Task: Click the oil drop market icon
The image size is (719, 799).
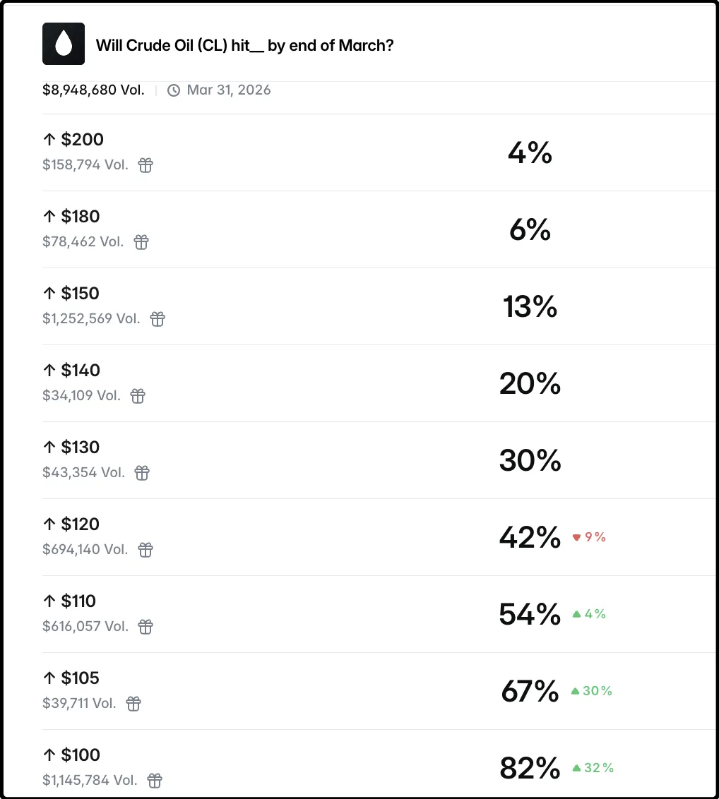Action: tap(64, 44)
